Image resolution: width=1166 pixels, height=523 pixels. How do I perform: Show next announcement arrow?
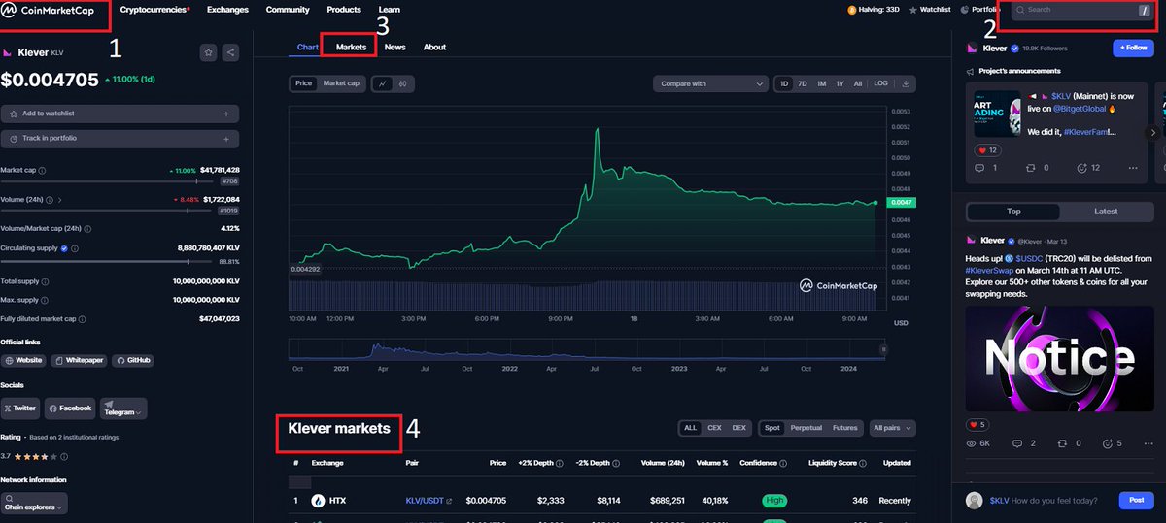click(x=1153, y=132)
